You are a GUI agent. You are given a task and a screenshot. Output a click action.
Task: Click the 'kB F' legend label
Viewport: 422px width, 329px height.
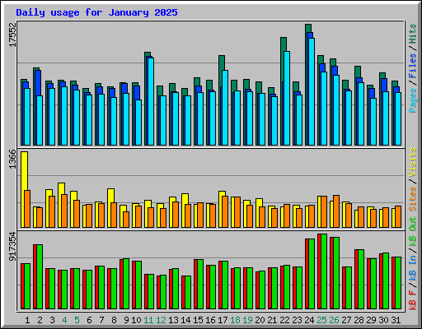pyautogui.click(x=413, y=300)
